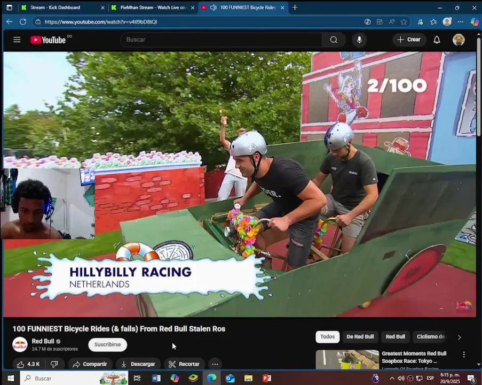Like the video with thumbs up
Viewport: 482px width, 385px height.
28,364
